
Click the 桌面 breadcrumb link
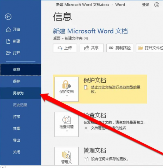[x=57, y=38]
